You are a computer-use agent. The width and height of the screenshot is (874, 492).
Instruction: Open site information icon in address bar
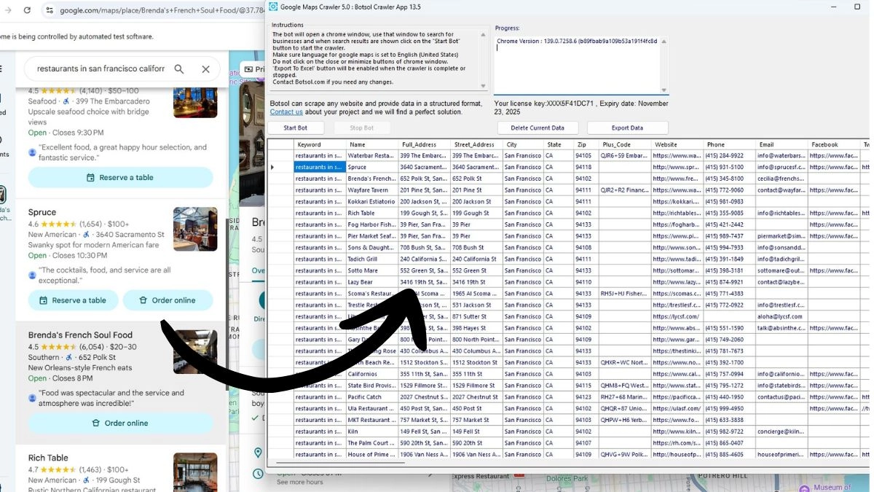click(50, 10)
